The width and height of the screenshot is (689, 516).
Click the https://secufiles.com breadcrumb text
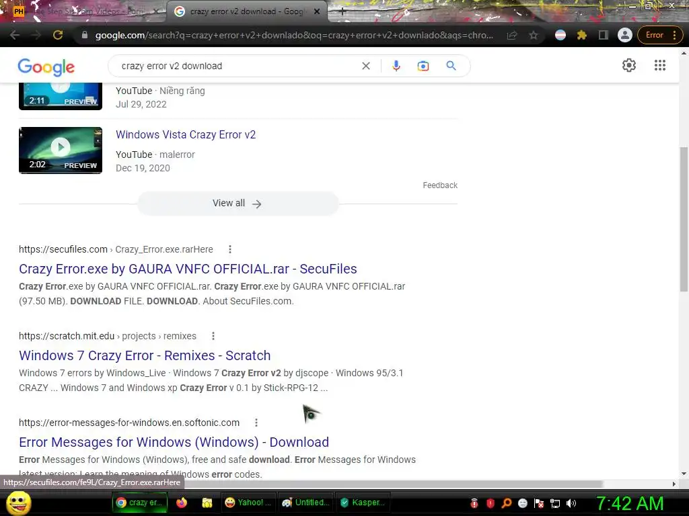click(63, 249)
